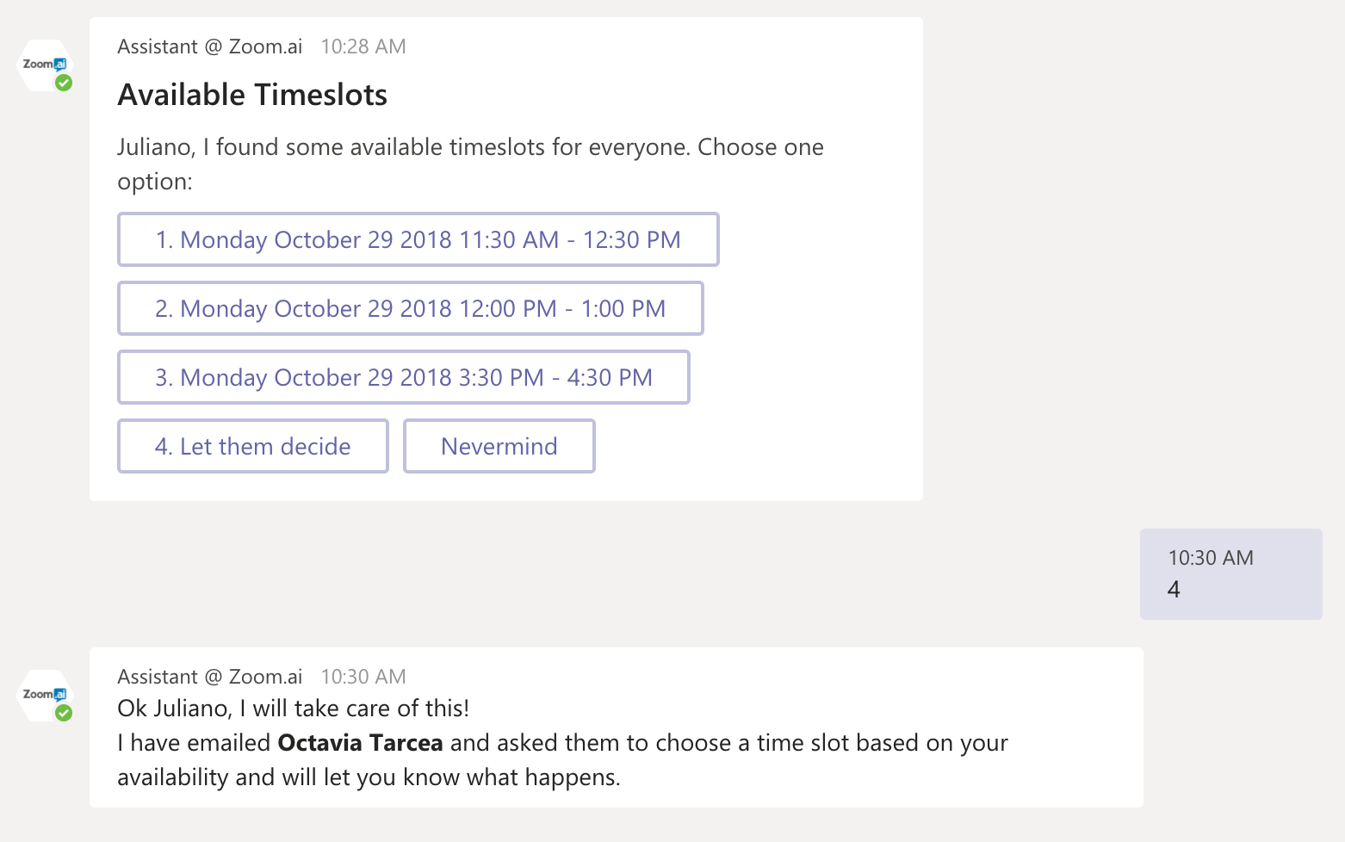Click the "Choose one option" prompt text
Image resolution: width=1345 pixels, height=842 pixels.
(x=470, y=164)
